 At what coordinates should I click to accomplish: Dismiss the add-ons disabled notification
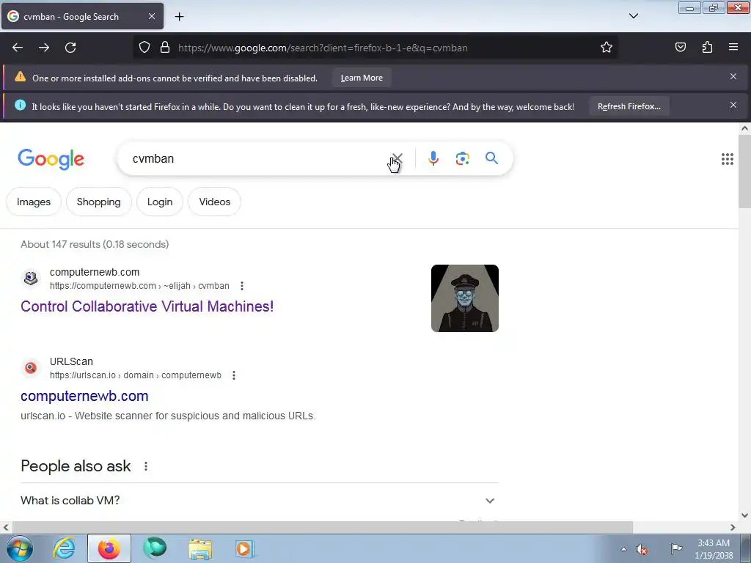click(733, 76)
